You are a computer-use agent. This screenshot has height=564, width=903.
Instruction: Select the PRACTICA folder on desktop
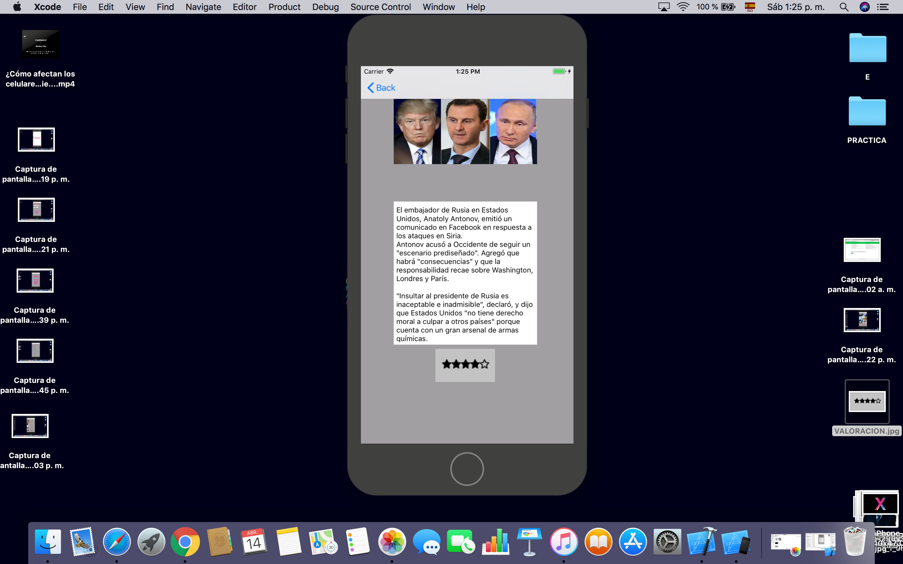(867, 112)
